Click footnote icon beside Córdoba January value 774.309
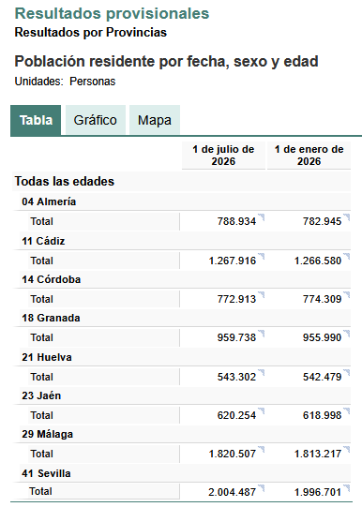Image resolution: width=362 pixels, height=507 pixels. coord(346,295)
